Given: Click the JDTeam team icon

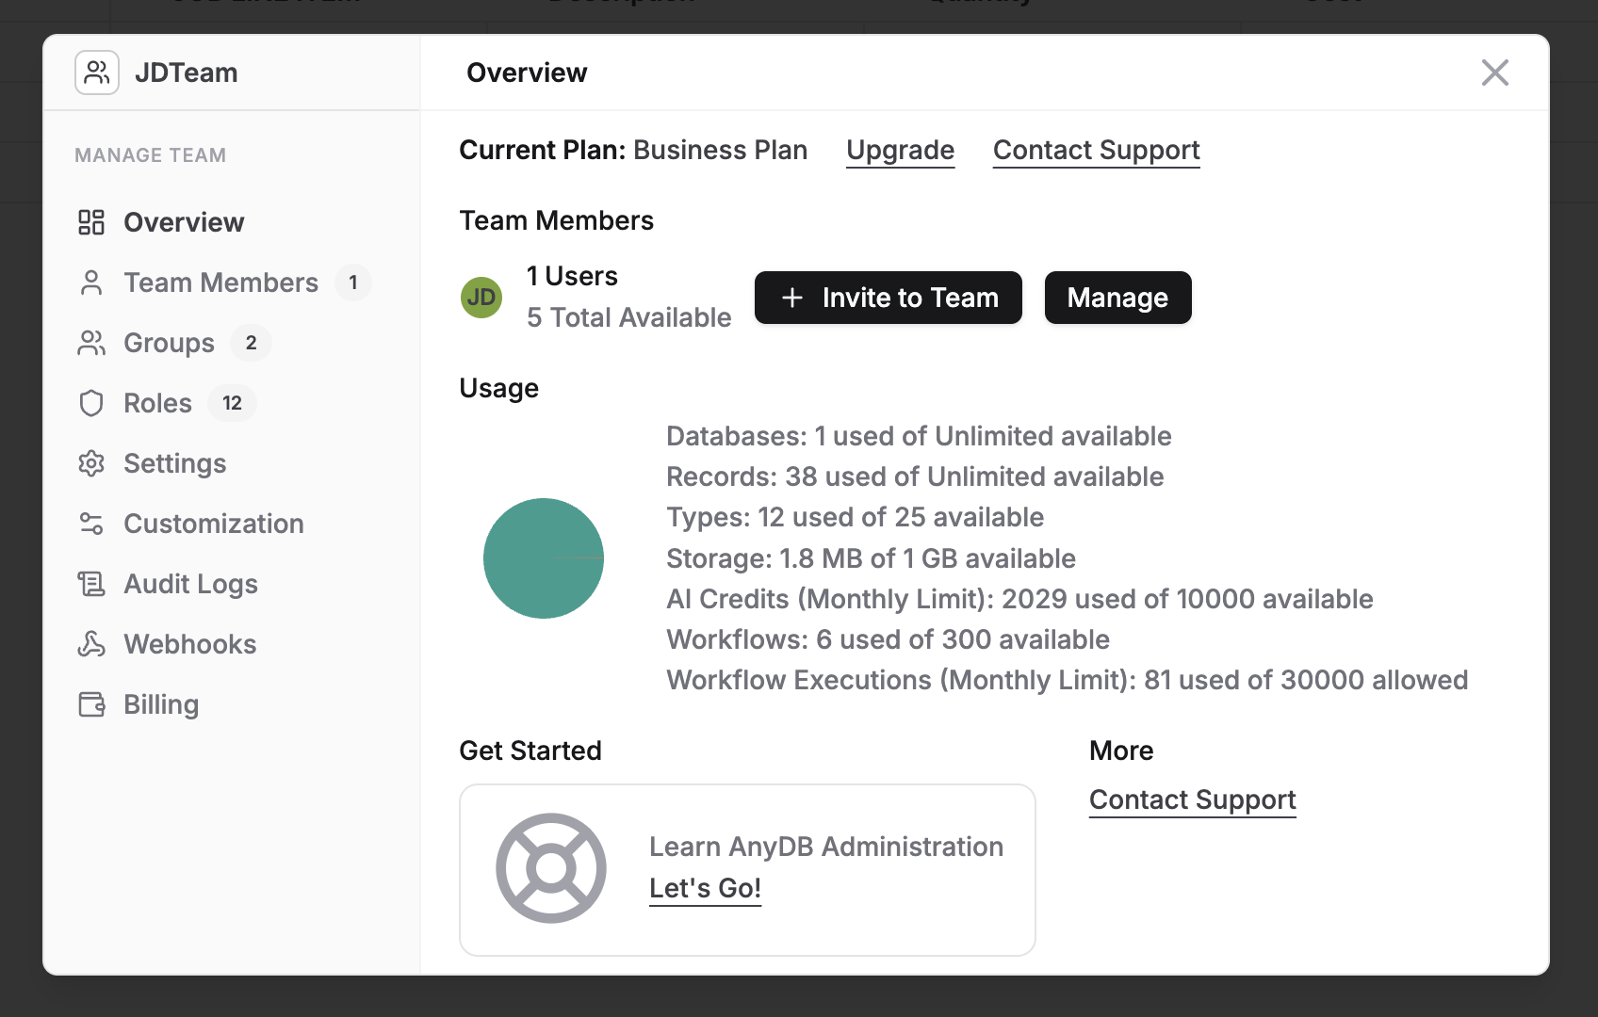Looking at the screenshot, I should pyautogui.click(x=97, y=72).
